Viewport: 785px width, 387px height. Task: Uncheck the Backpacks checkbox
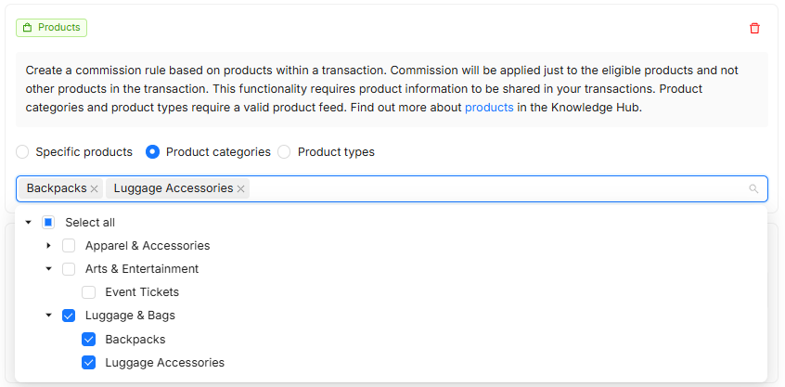pos(89,340)
